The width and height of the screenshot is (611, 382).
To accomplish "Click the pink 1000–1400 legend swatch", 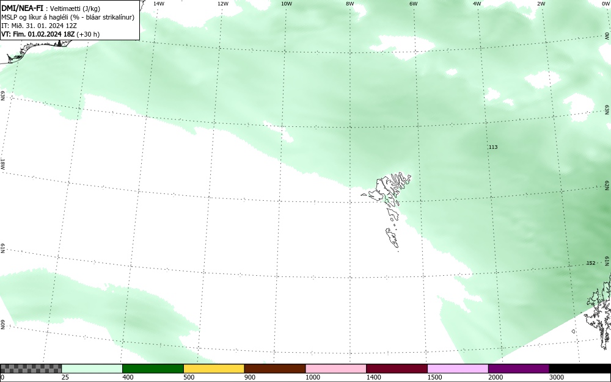I will (336, 369).
